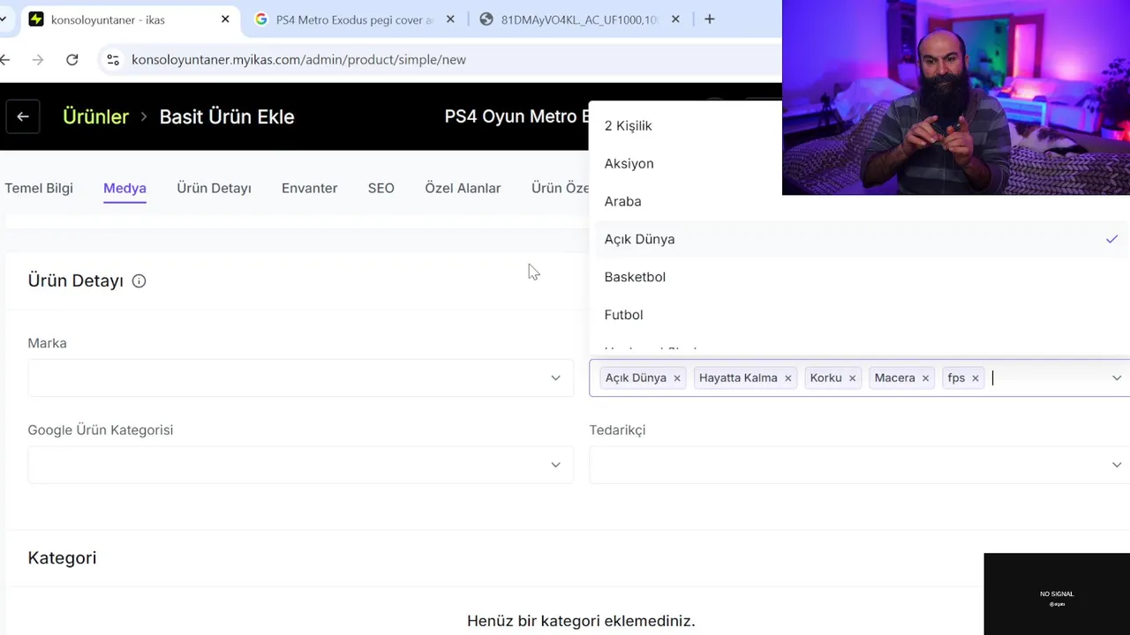Open a new browser tab
The width and height of the screenshot is (1130, 635).
pos(709,19)
